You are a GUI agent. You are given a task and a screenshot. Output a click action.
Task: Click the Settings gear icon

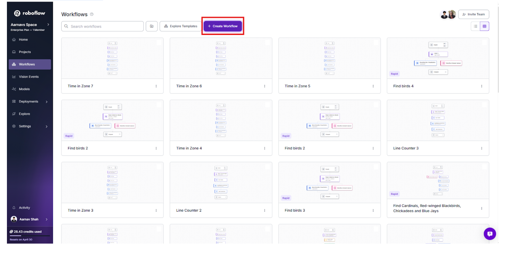[x=14, y=126]
